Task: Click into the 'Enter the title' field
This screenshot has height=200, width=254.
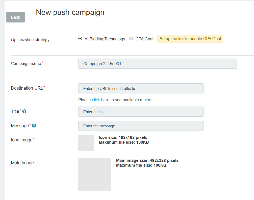Action: 141,112
